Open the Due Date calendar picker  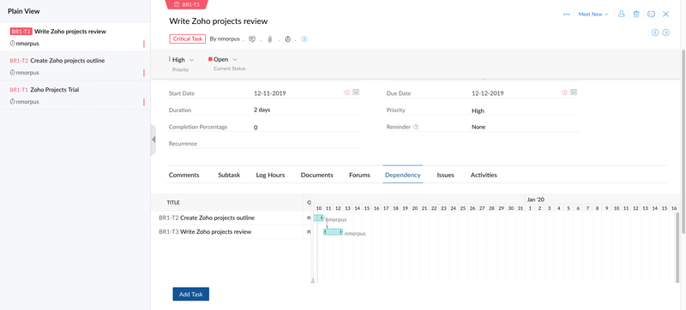click(574, 92)
